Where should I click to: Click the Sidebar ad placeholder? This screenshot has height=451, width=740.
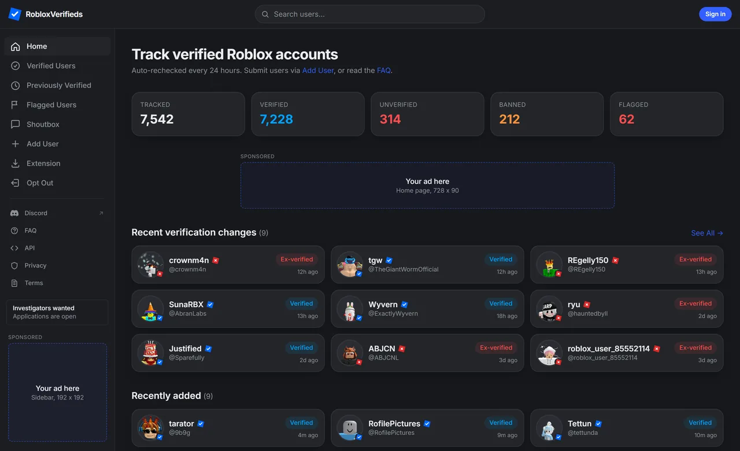point(57,393)
